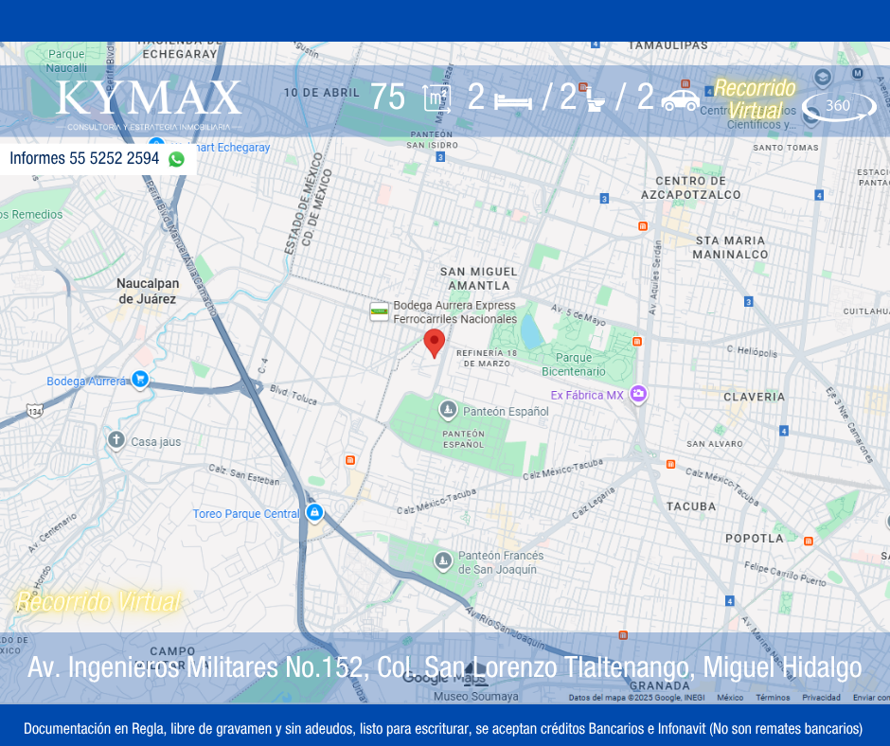Viewport: 890px width, 746px height.
Task: Click the Recorrido Virtual label at bottom left
Action: [x=98, y=601]
